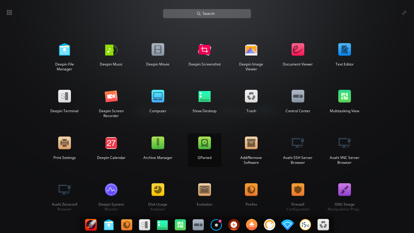Launch Deepin System Monitor

point(111,190)
